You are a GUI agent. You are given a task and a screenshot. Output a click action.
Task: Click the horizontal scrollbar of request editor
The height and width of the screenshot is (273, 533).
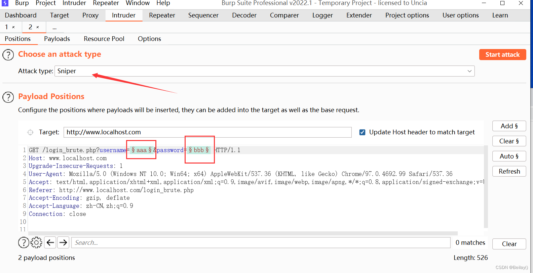(243, 233)
